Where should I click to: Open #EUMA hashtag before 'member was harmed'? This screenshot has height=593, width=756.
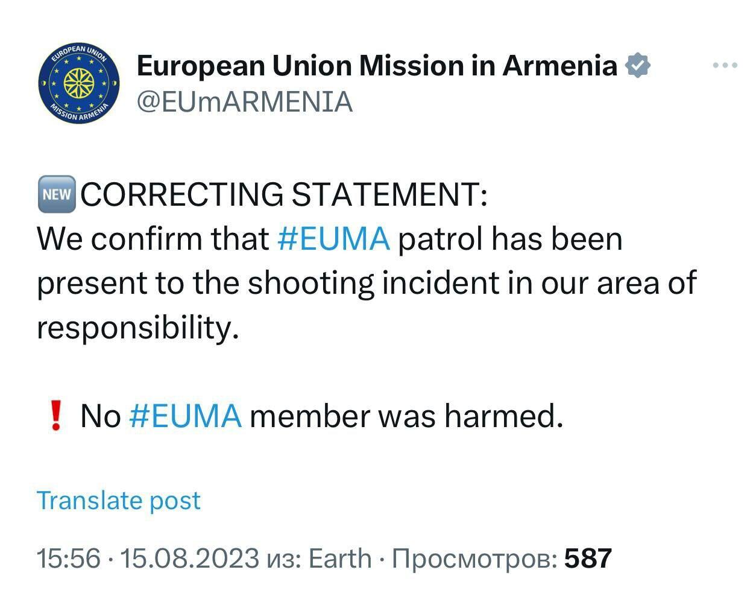(x=186, y=416)
